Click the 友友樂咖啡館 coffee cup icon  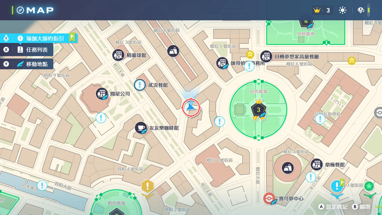click(x=141, y=128)
